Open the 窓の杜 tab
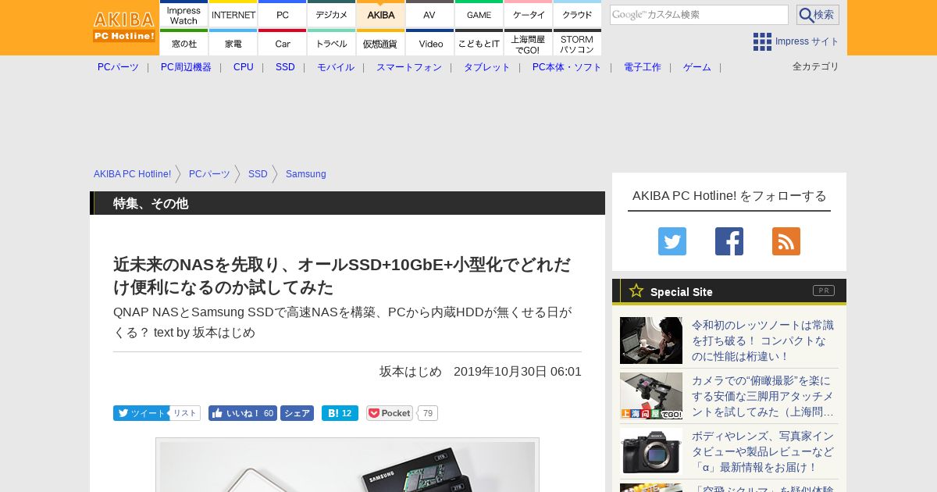This screenshot has height=492, width=937. [x=183, y=43]
